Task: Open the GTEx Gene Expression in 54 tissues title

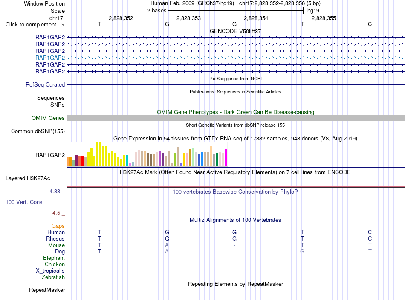Action: tap(235, 138)
